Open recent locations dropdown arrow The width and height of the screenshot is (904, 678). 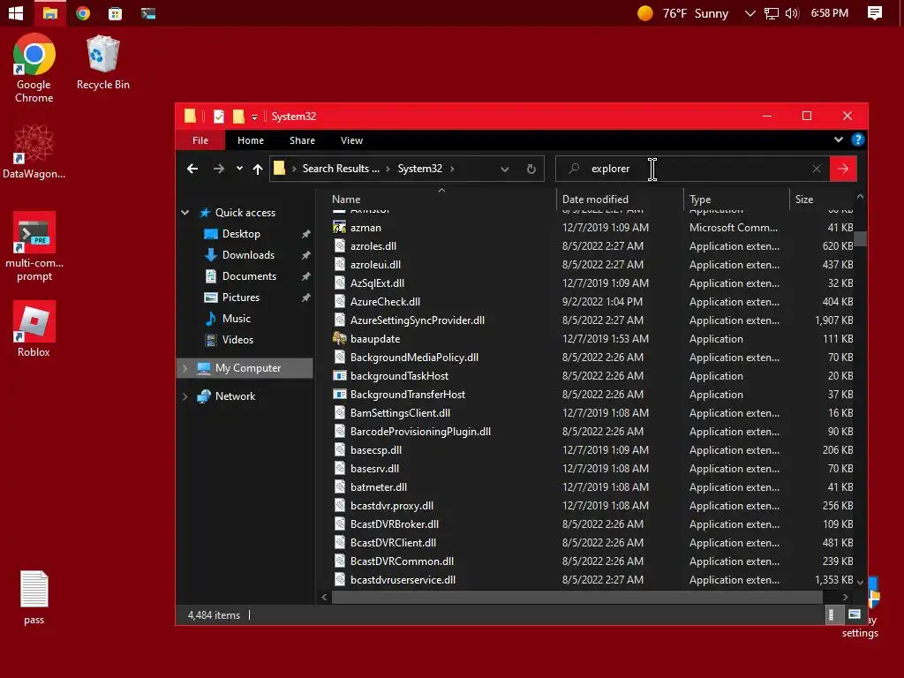pos(239,169)
